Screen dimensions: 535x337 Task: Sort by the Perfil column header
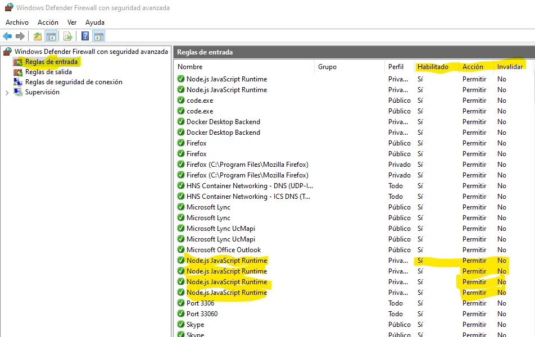pos(396,67)
